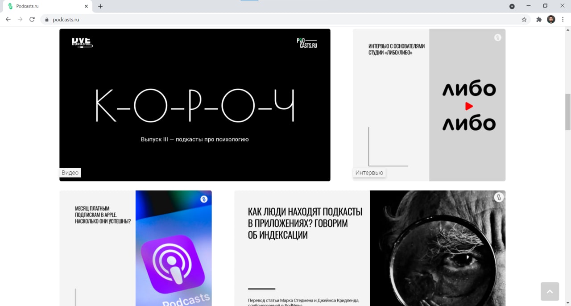
Task: Bookmark this page with the star
Action: click(524, 20)
